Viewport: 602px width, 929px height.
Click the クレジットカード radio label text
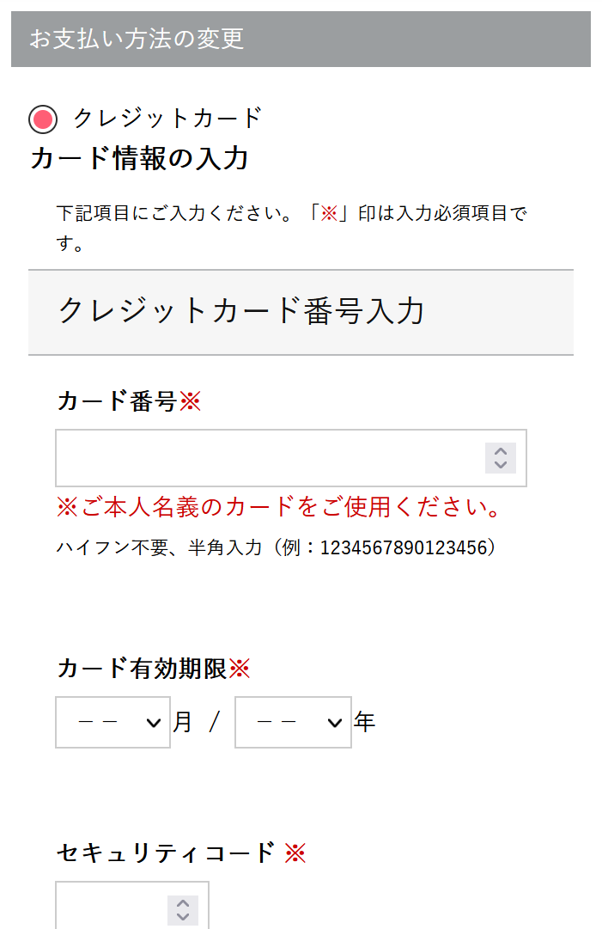[167, 118]
